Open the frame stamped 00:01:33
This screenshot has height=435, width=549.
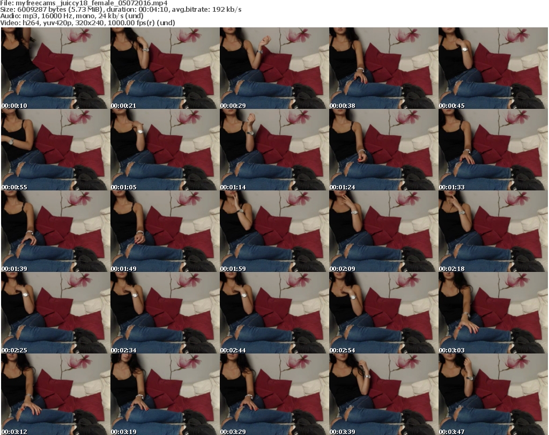tap(493, 150)
